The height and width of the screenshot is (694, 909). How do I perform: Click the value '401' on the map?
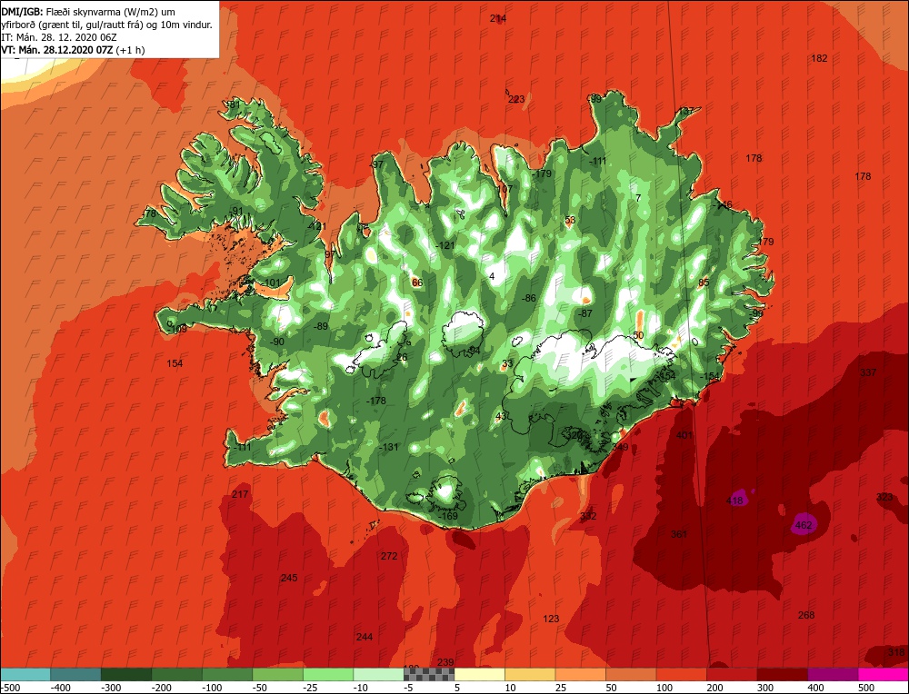click(684, 434)
